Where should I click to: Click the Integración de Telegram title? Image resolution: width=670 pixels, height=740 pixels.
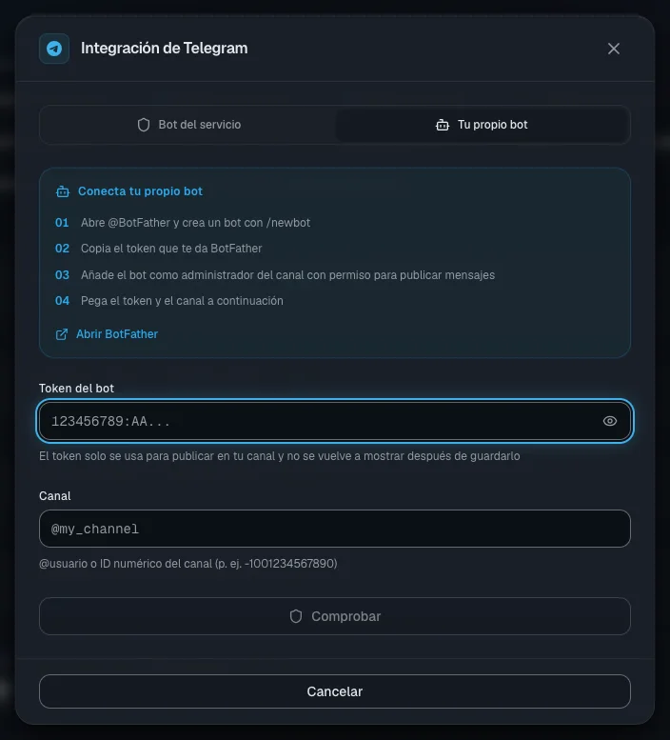164,49
